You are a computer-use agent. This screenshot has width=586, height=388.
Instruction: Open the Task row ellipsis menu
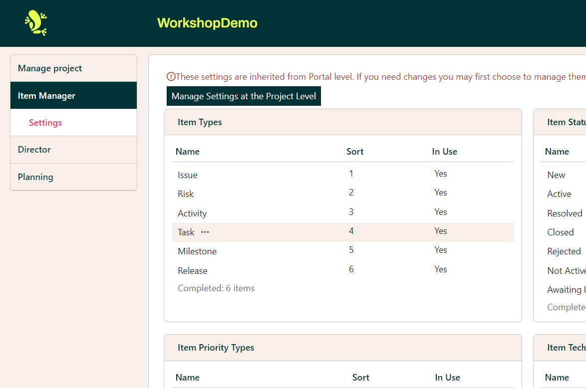point(205,232)
